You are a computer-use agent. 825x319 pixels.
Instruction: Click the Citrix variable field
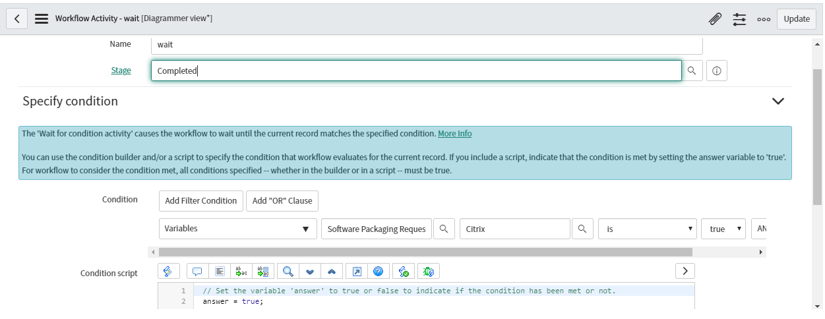(x=514, y=229)
